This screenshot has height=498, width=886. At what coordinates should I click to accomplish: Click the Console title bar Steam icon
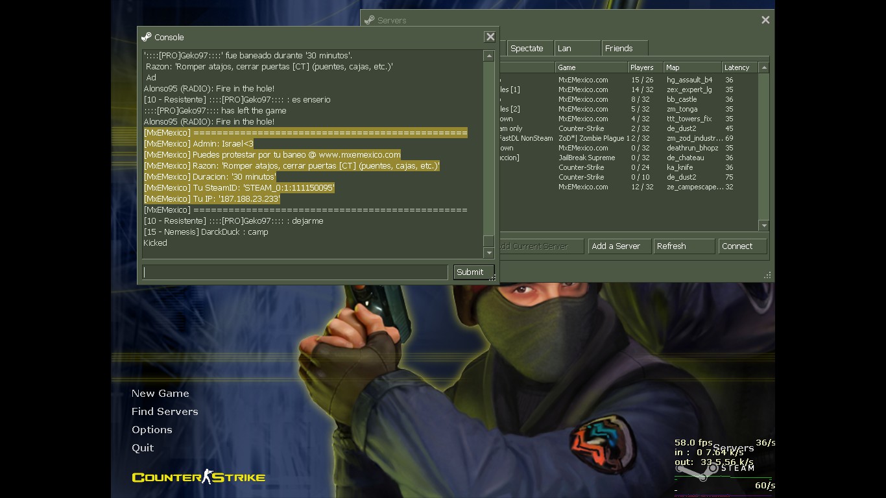click(147, 37)
